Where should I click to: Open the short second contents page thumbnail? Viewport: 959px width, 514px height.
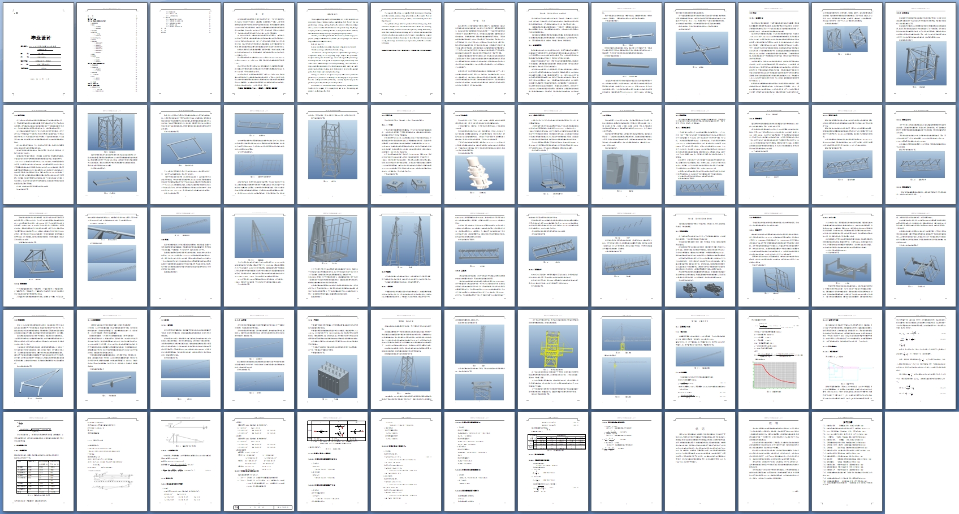[185, 52]
